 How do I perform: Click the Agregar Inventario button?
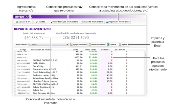78,45
